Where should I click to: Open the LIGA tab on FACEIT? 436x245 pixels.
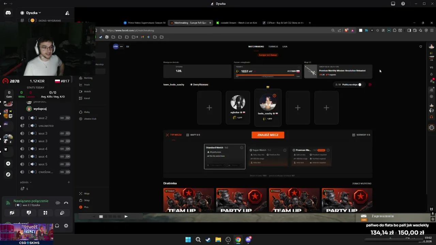pyautogui.click(x=285, y=47)
